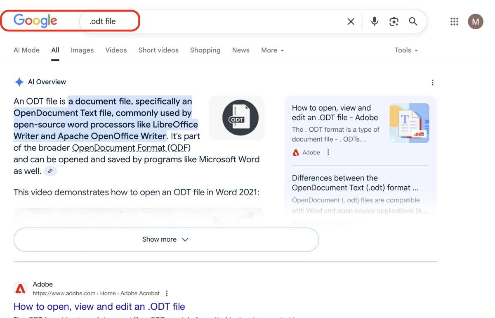The image size is (495, 318).
Task: Click the adobe.com URL breadcrumb
Action: [x=96, y=293]
